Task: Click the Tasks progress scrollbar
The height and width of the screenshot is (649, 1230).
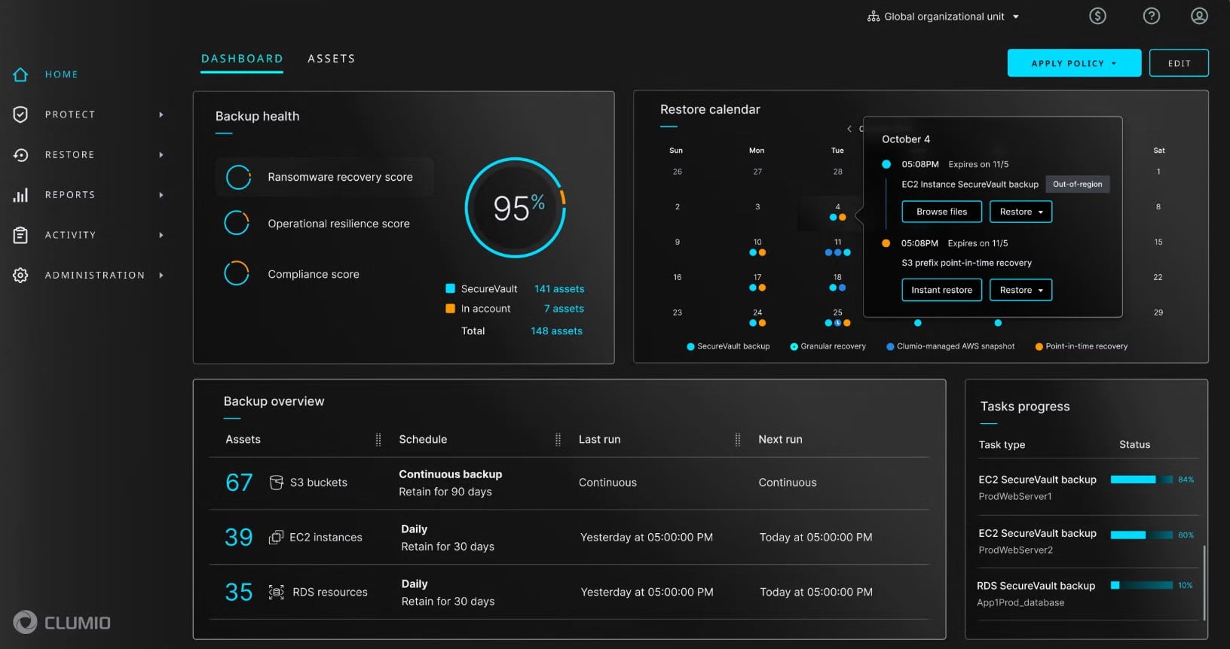Action: 1204,583
